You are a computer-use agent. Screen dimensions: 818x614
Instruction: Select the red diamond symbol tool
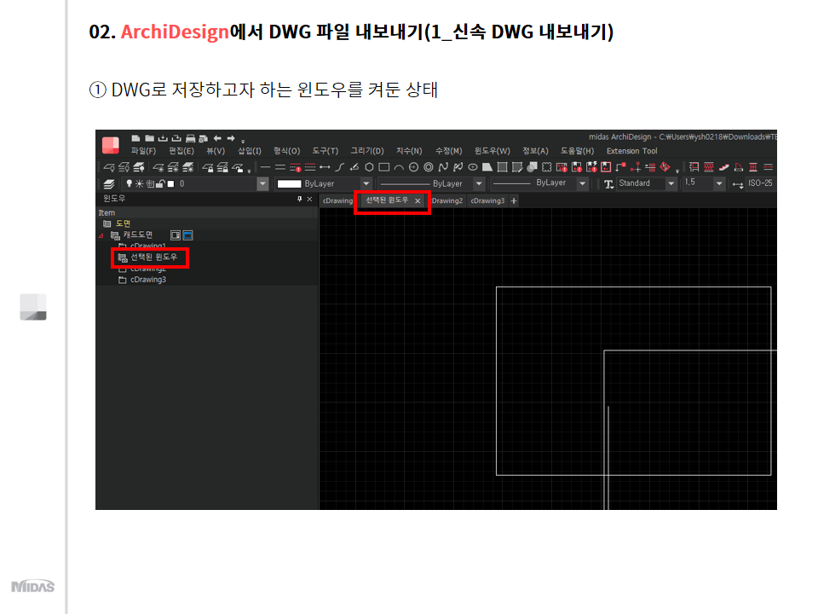(665, 167)
